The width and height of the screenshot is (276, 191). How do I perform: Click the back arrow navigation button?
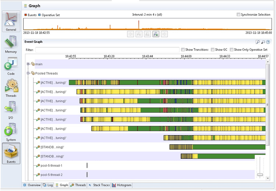pos(130,34)
